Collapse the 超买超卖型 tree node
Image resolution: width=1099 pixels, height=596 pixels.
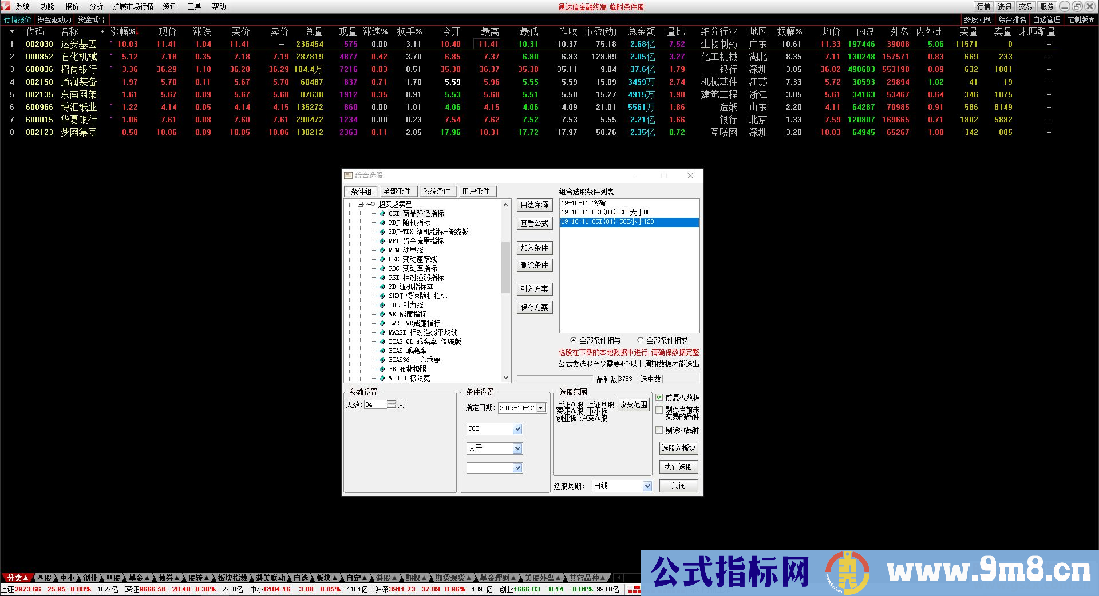click(361, 204)
